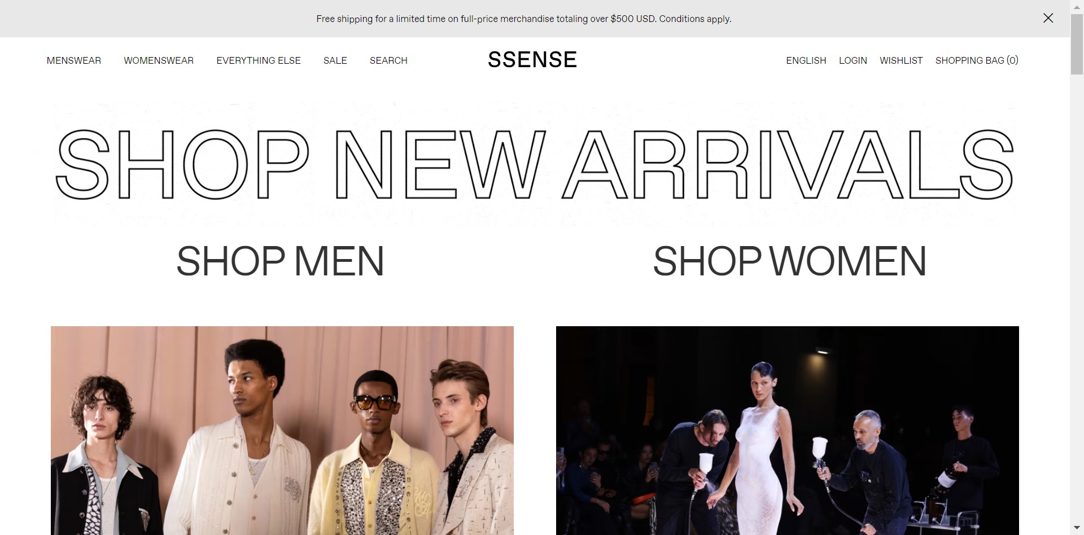Open the Menswear menu

click(x=74, y=60)
